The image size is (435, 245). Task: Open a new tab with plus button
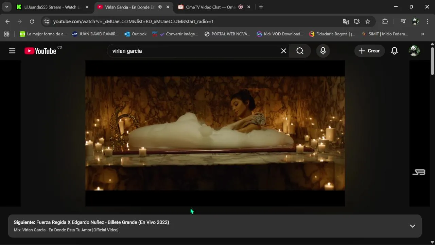pos(261,7)
